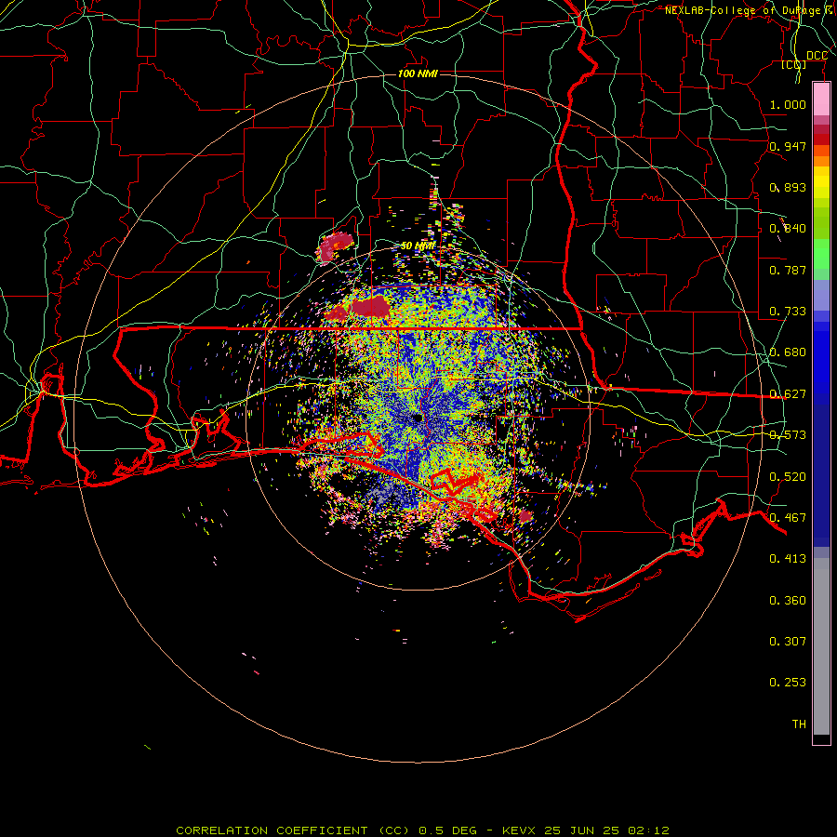
Task: Click the 50 NMI range ring label
Action: point(418,246)
